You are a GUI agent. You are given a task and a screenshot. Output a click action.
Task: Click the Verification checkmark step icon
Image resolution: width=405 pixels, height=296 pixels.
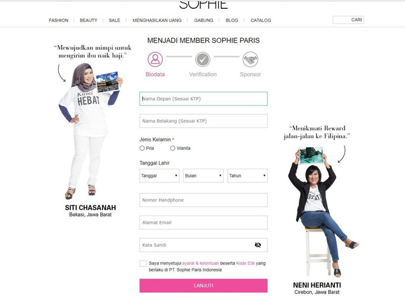pyautogui.click(x=203, y=59)
